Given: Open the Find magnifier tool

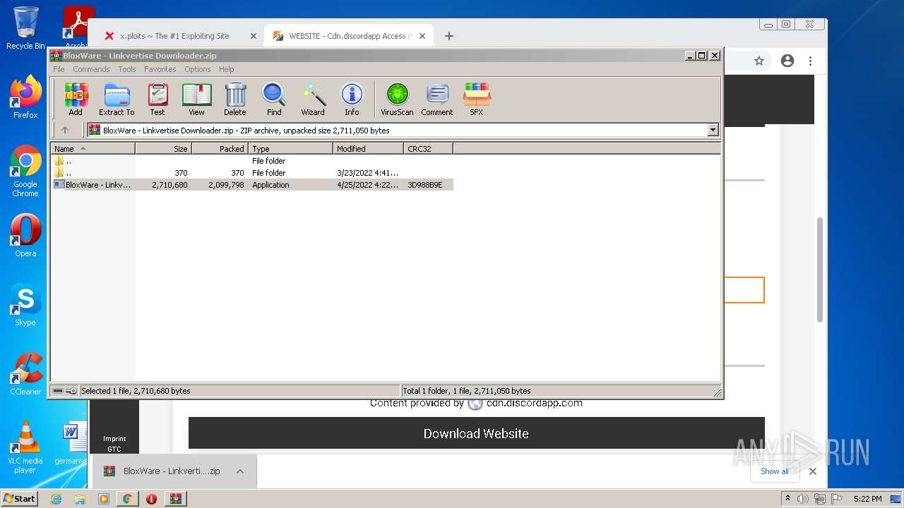Looking at the screenshot, I should click(274, 99).
